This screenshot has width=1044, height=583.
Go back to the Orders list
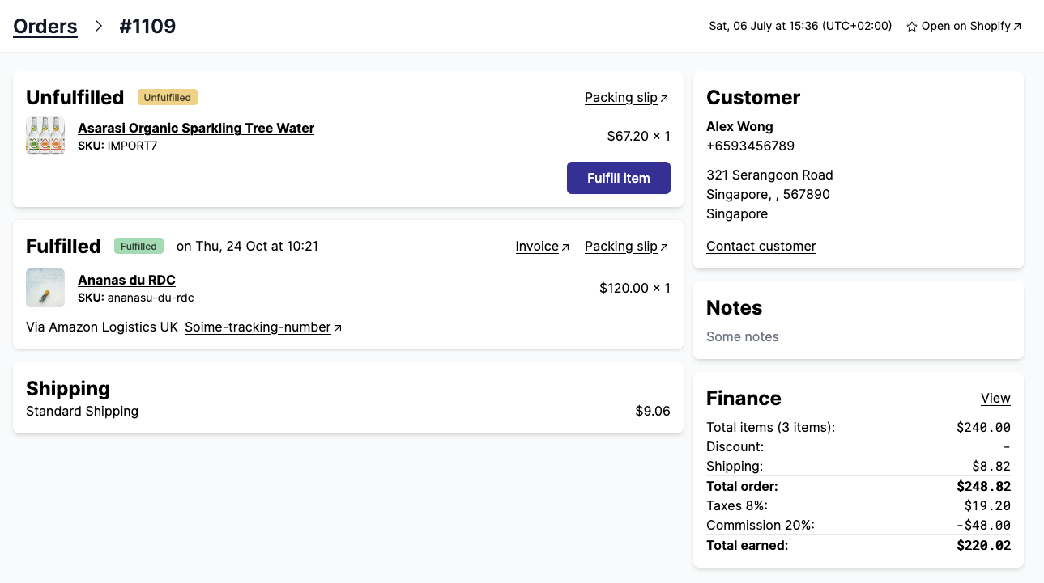click(x=45, y=27)
